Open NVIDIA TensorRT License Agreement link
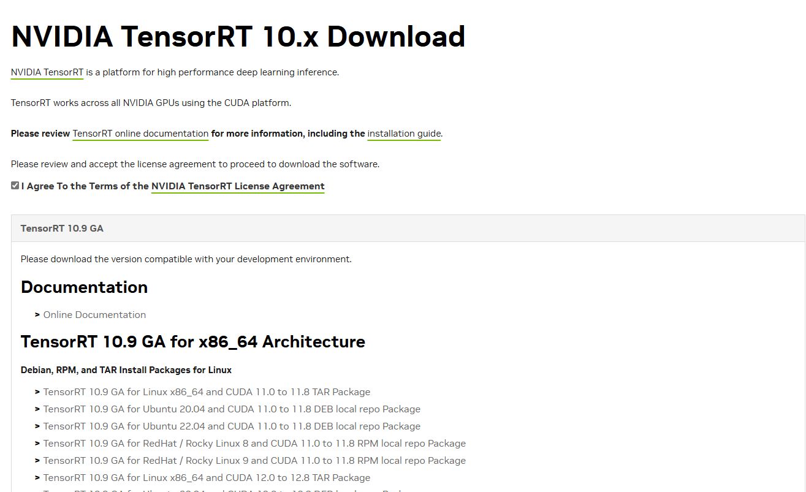806x492 pixels. 238,186
